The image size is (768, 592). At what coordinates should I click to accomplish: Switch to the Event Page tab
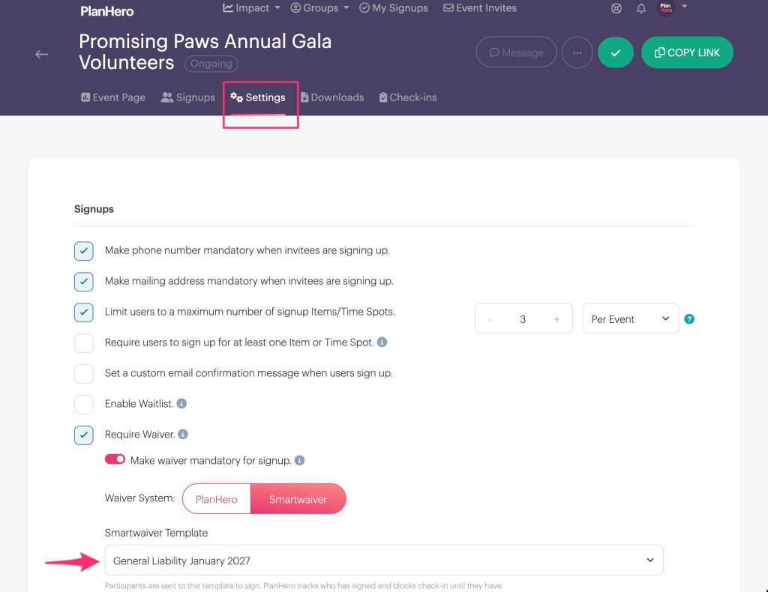pyautogui.click(x=113, y=97)
